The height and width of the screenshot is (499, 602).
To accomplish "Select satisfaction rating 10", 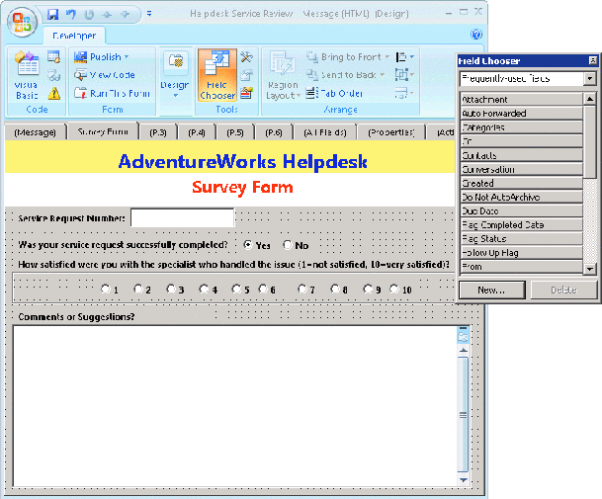I will tap(394, 290).
